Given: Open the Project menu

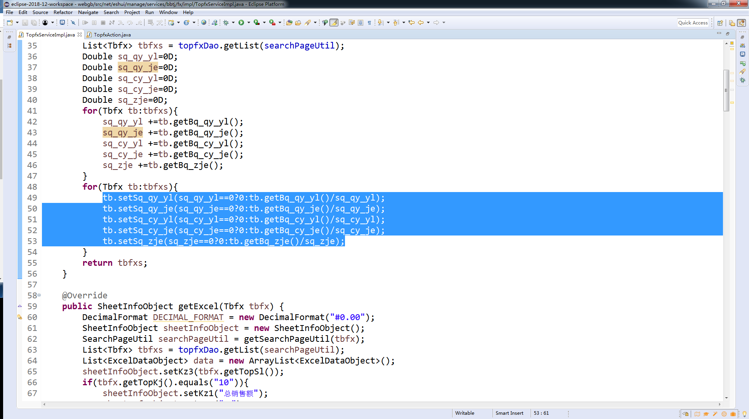Looking at the screenshot, I should click(x=132, y=12).
